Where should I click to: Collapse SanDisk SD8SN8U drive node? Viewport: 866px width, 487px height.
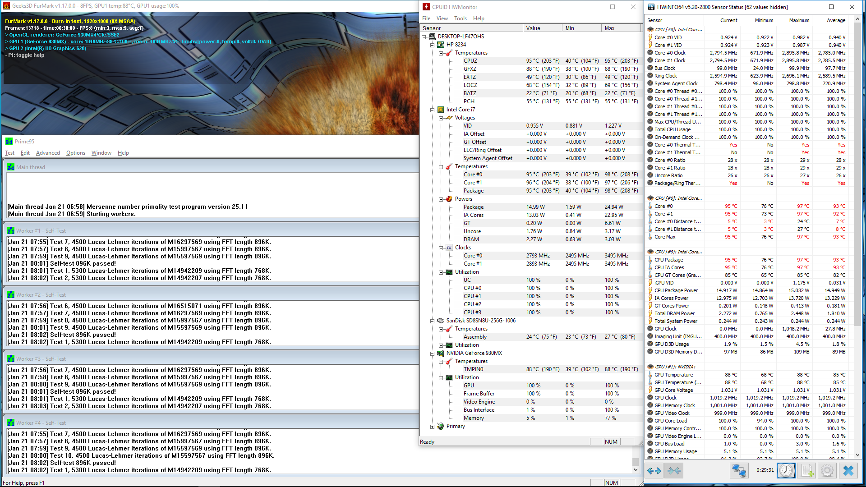(x=432, y=321)
